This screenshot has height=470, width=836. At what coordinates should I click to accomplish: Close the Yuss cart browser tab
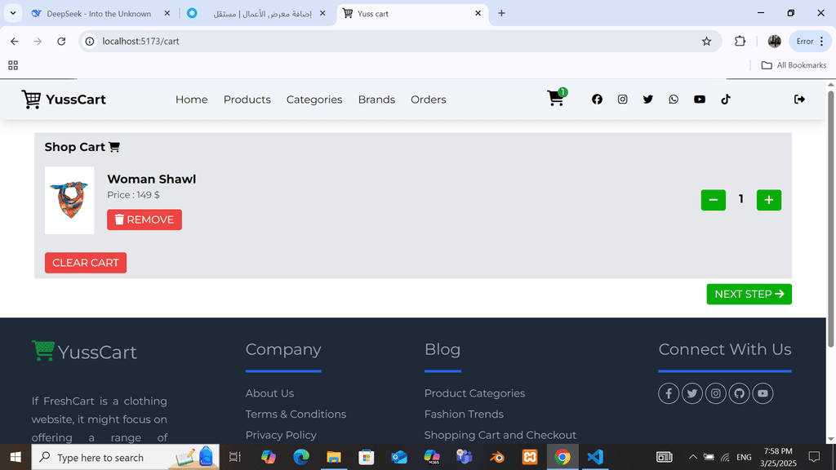[x=478, y=13]
